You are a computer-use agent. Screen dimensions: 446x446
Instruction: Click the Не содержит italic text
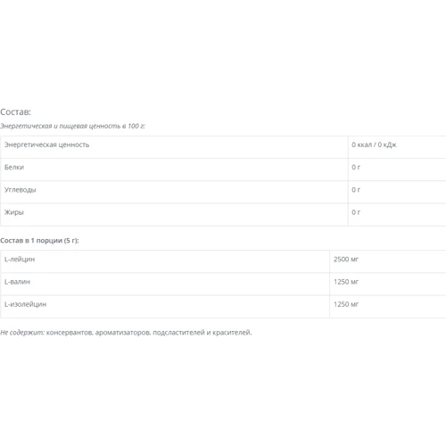(22, 333)
